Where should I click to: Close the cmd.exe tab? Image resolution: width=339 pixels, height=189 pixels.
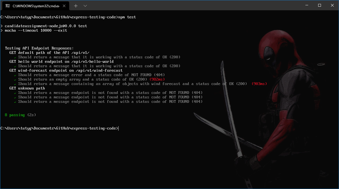pos(64,6)
